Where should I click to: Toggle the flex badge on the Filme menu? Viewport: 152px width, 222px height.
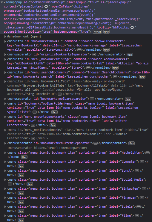click(21, 220)
